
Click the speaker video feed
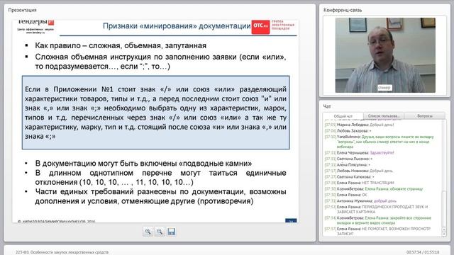[x=385, y=55]
